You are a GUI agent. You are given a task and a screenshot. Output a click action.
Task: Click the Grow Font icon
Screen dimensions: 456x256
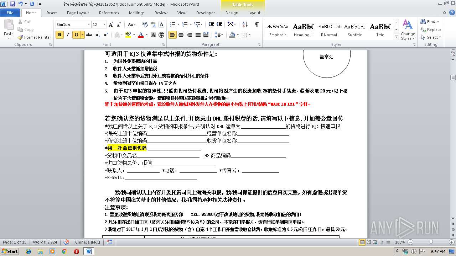pyautogui.click(x=111, y=25)
